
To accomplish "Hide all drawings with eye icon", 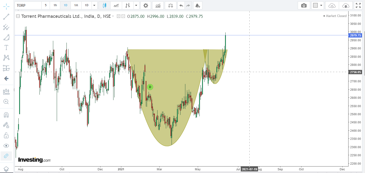I will [x=6, y=145].
